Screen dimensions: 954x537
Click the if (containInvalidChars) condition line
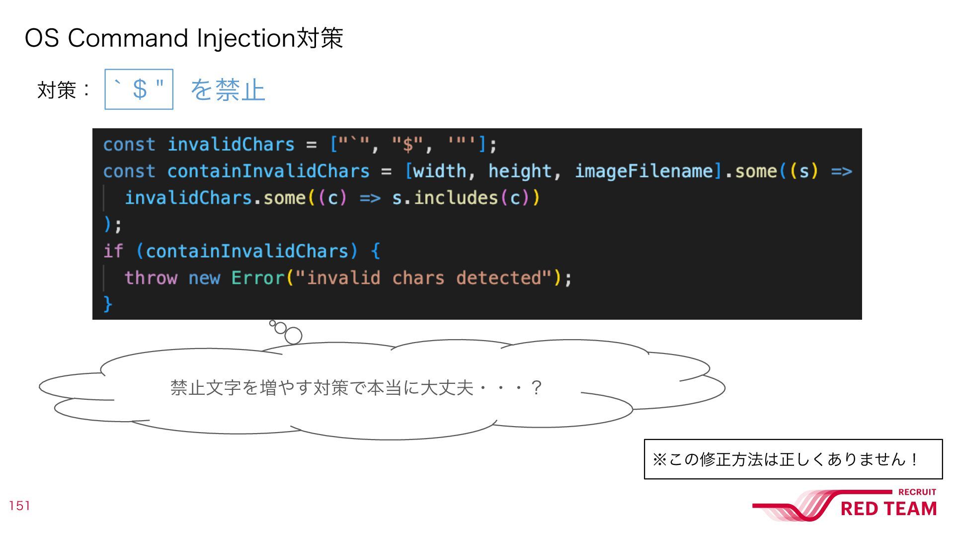pyautogui.click(x=241, y=251)
